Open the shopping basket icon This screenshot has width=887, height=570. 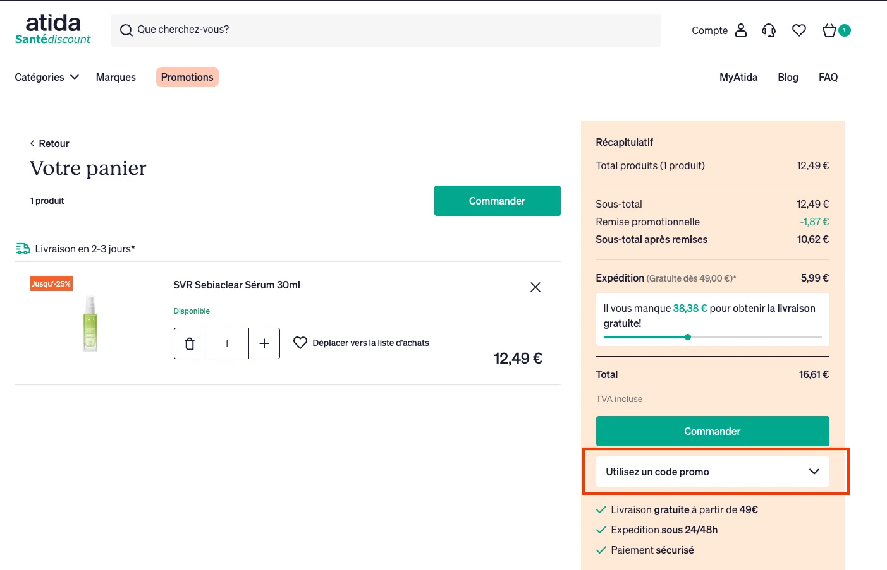tap(829, 30)
